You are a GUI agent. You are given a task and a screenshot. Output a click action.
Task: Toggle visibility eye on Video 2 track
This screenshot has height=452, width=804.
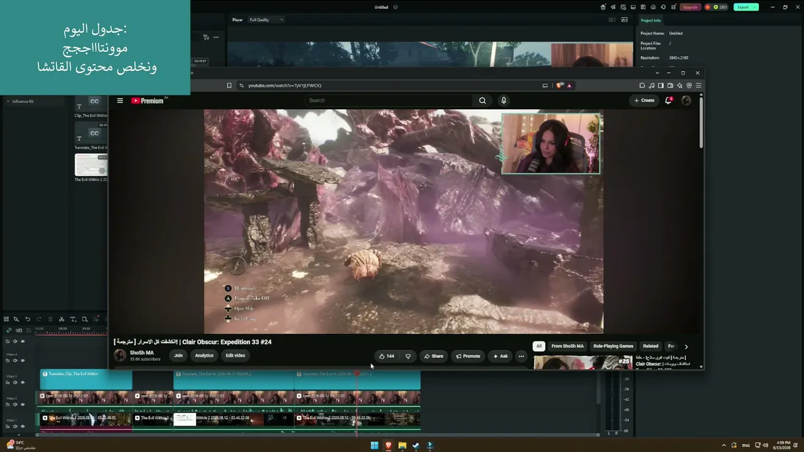(23, 404)
